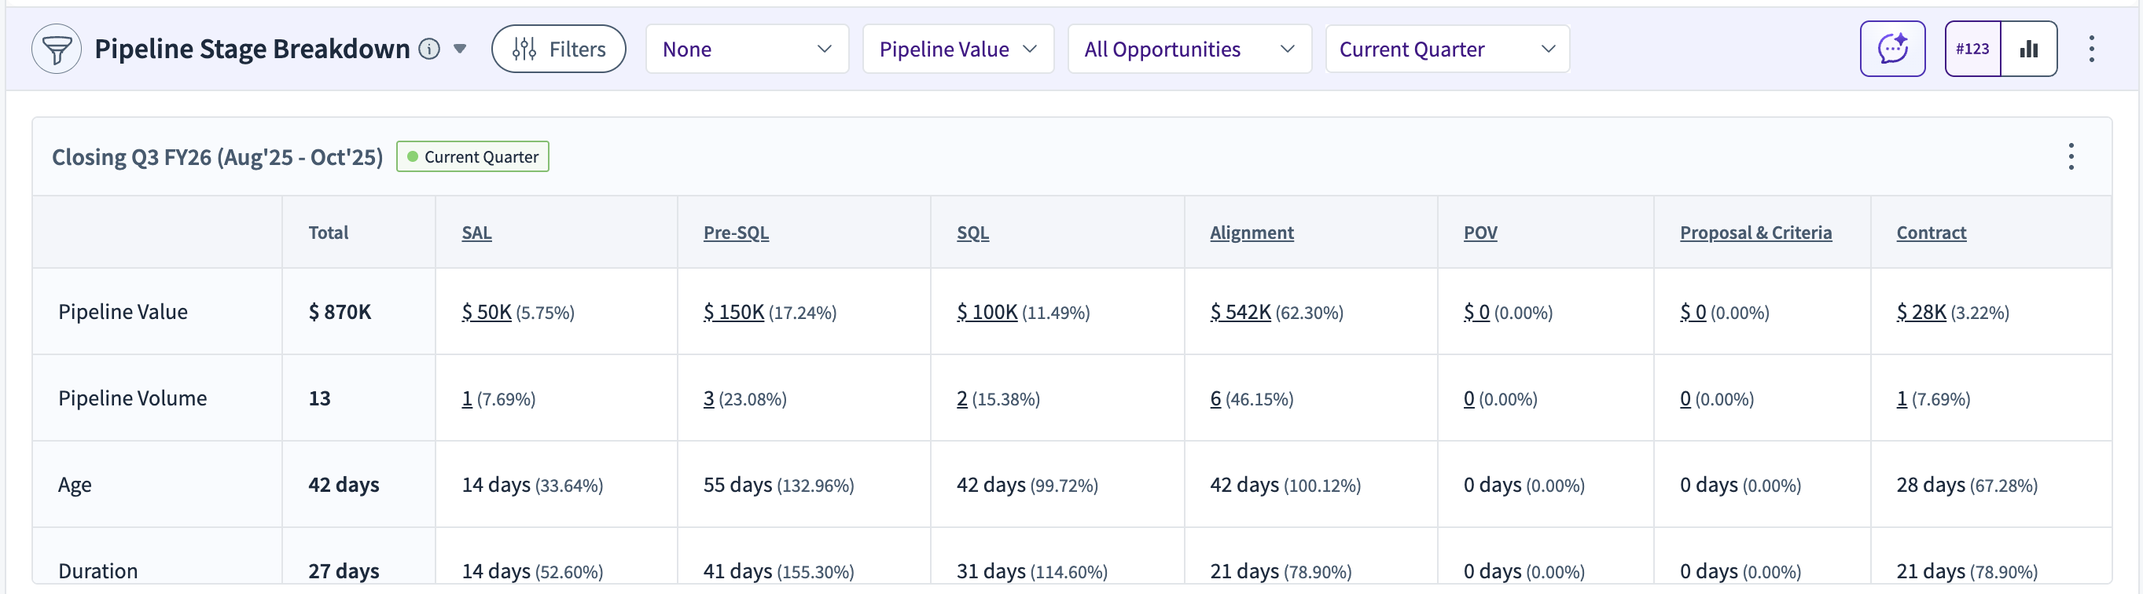
Task: Open the AI chat sparkle icon
Action: 1891,49
